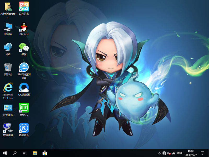This screenshot has height=157, width=209.
Task: Open Task View on the taskbar
Action: (x=25, y=153)
